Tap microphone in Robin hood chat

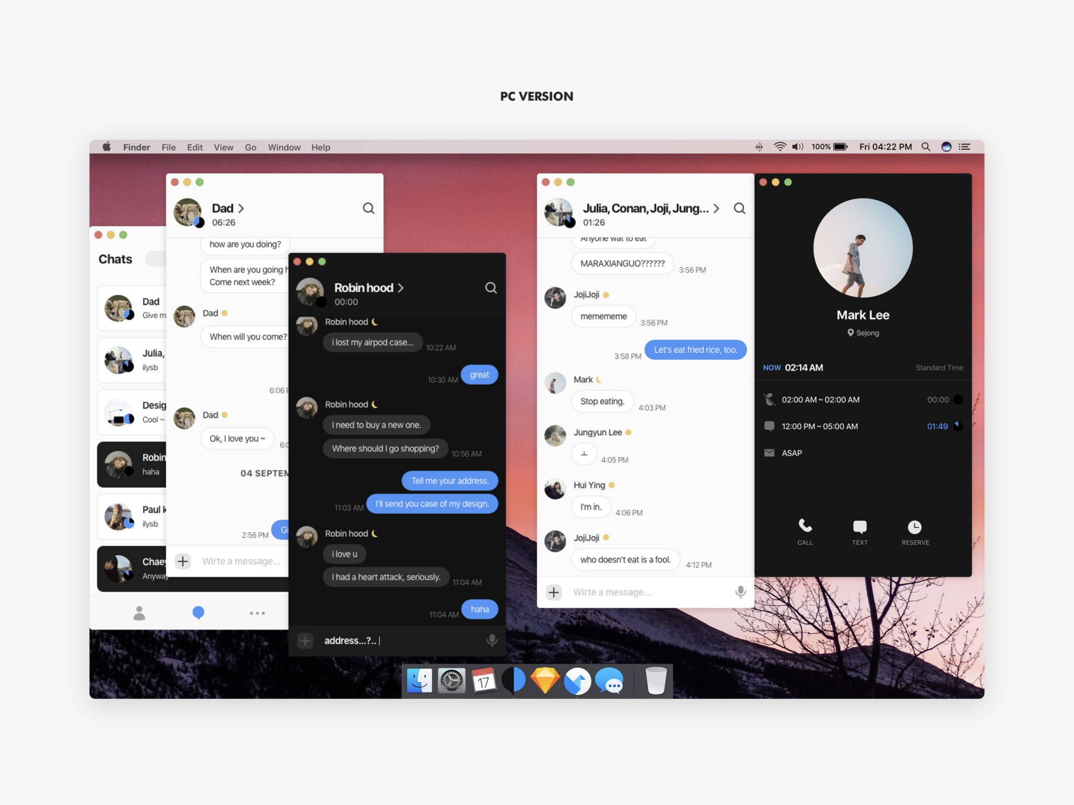(x=492, y=640)
